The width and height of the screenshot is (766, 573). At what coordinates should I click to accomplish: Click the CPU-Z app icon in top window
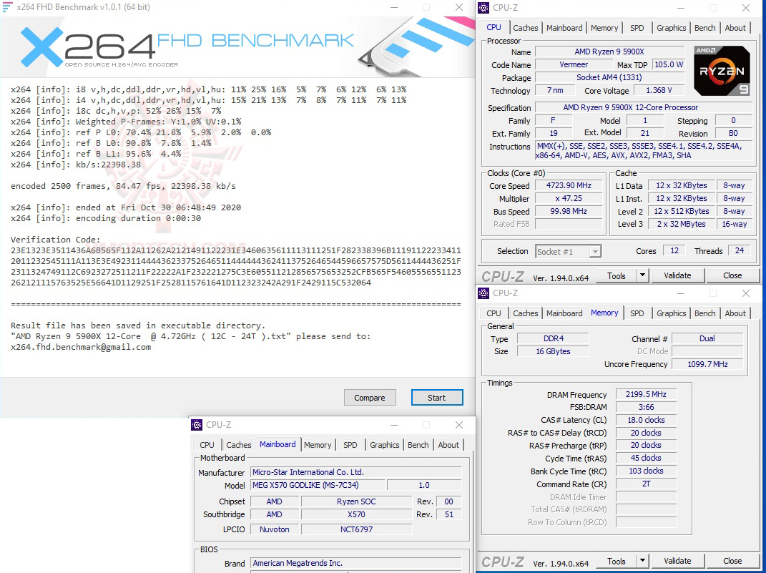[483, 8]
